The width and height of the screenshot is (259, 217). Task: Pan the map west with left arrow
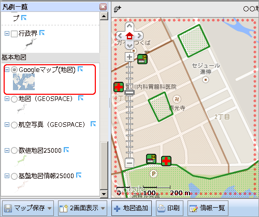(x=120, y=36)
